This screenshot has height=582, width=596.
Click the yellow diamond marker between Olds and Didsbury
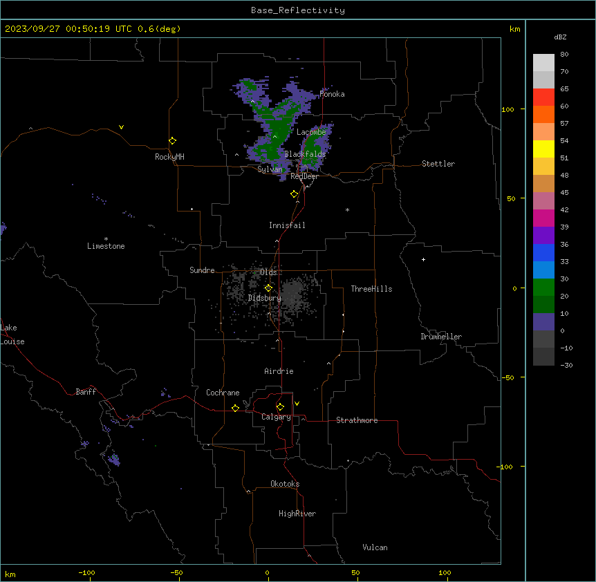coord(268,288)
